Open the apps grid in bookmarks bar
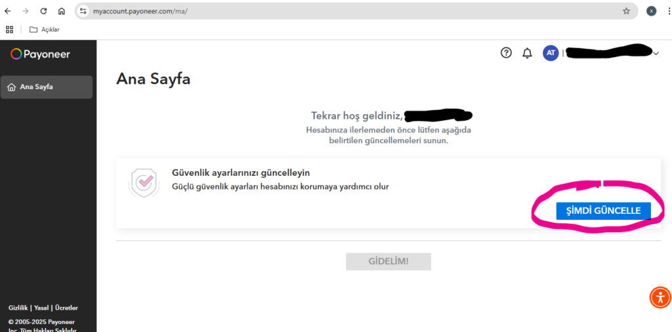The image size is (672, 332). tap(9, 30)
